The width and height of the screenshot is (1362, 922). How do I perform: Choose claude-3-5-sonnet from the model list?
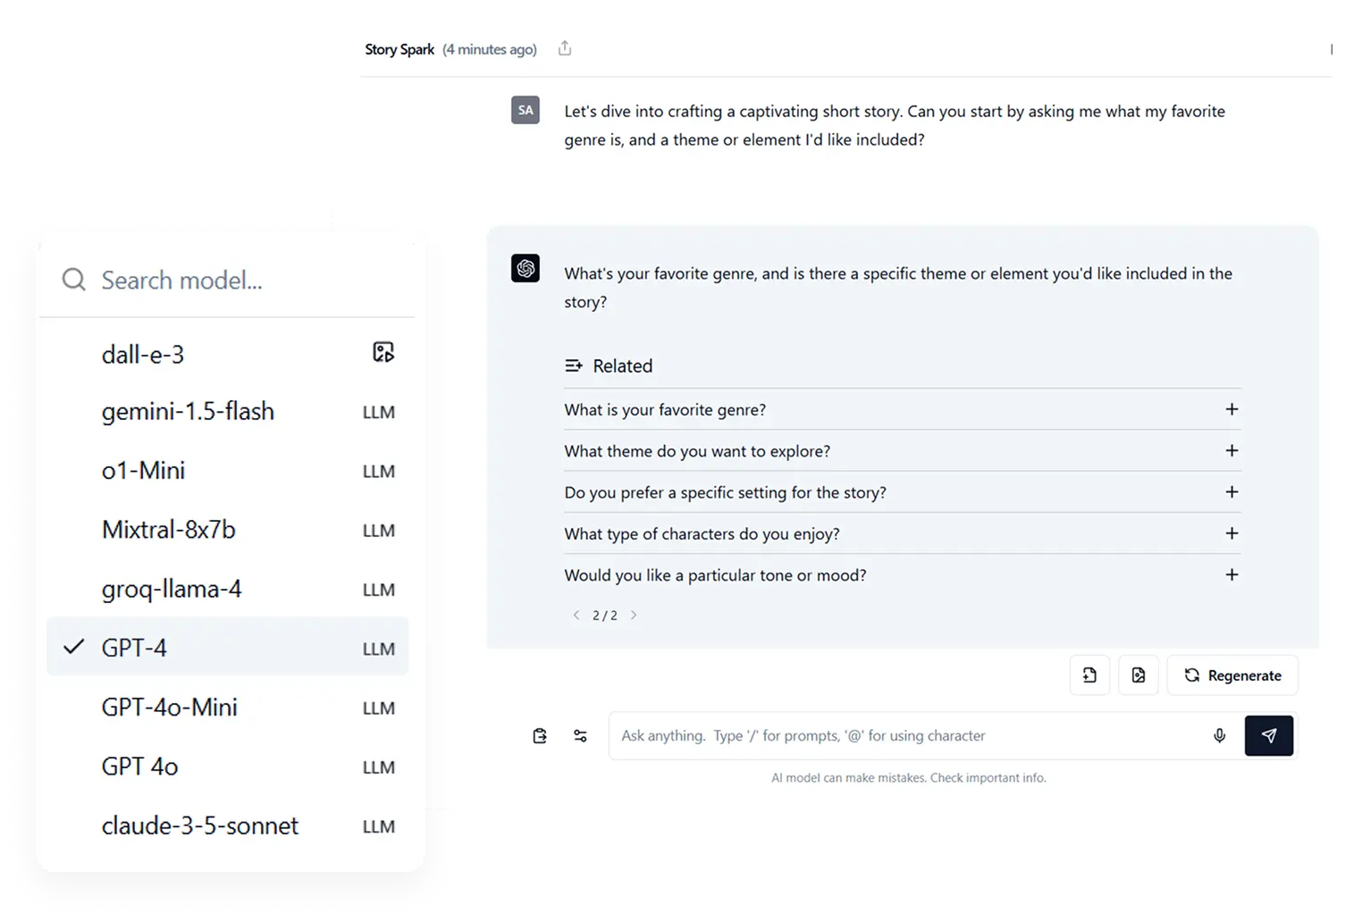[227, 825]
